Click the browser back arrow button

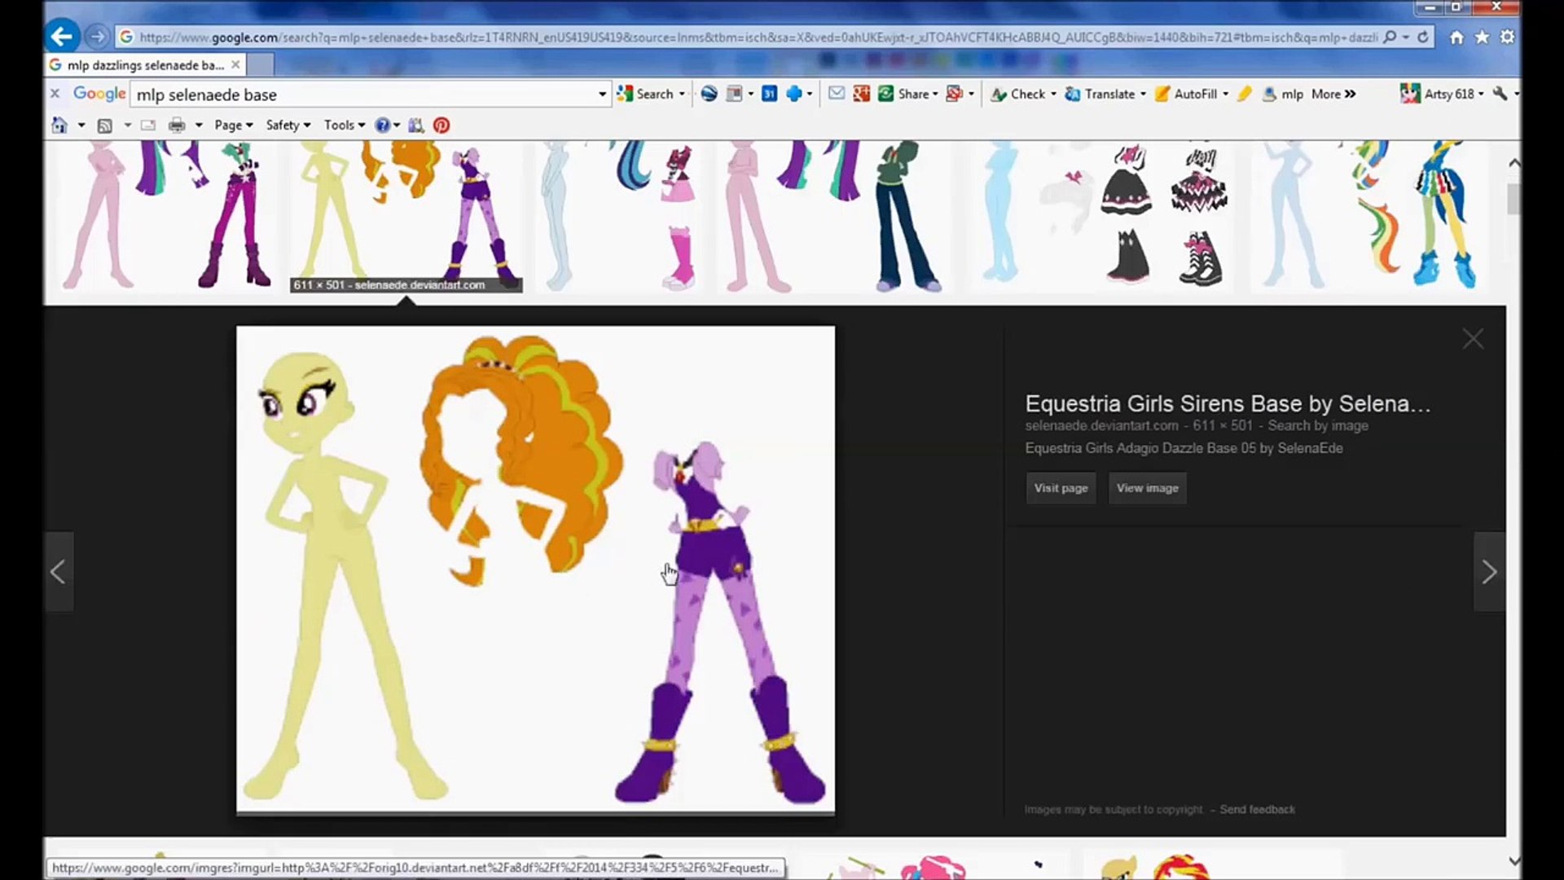[x=62, y=37]
